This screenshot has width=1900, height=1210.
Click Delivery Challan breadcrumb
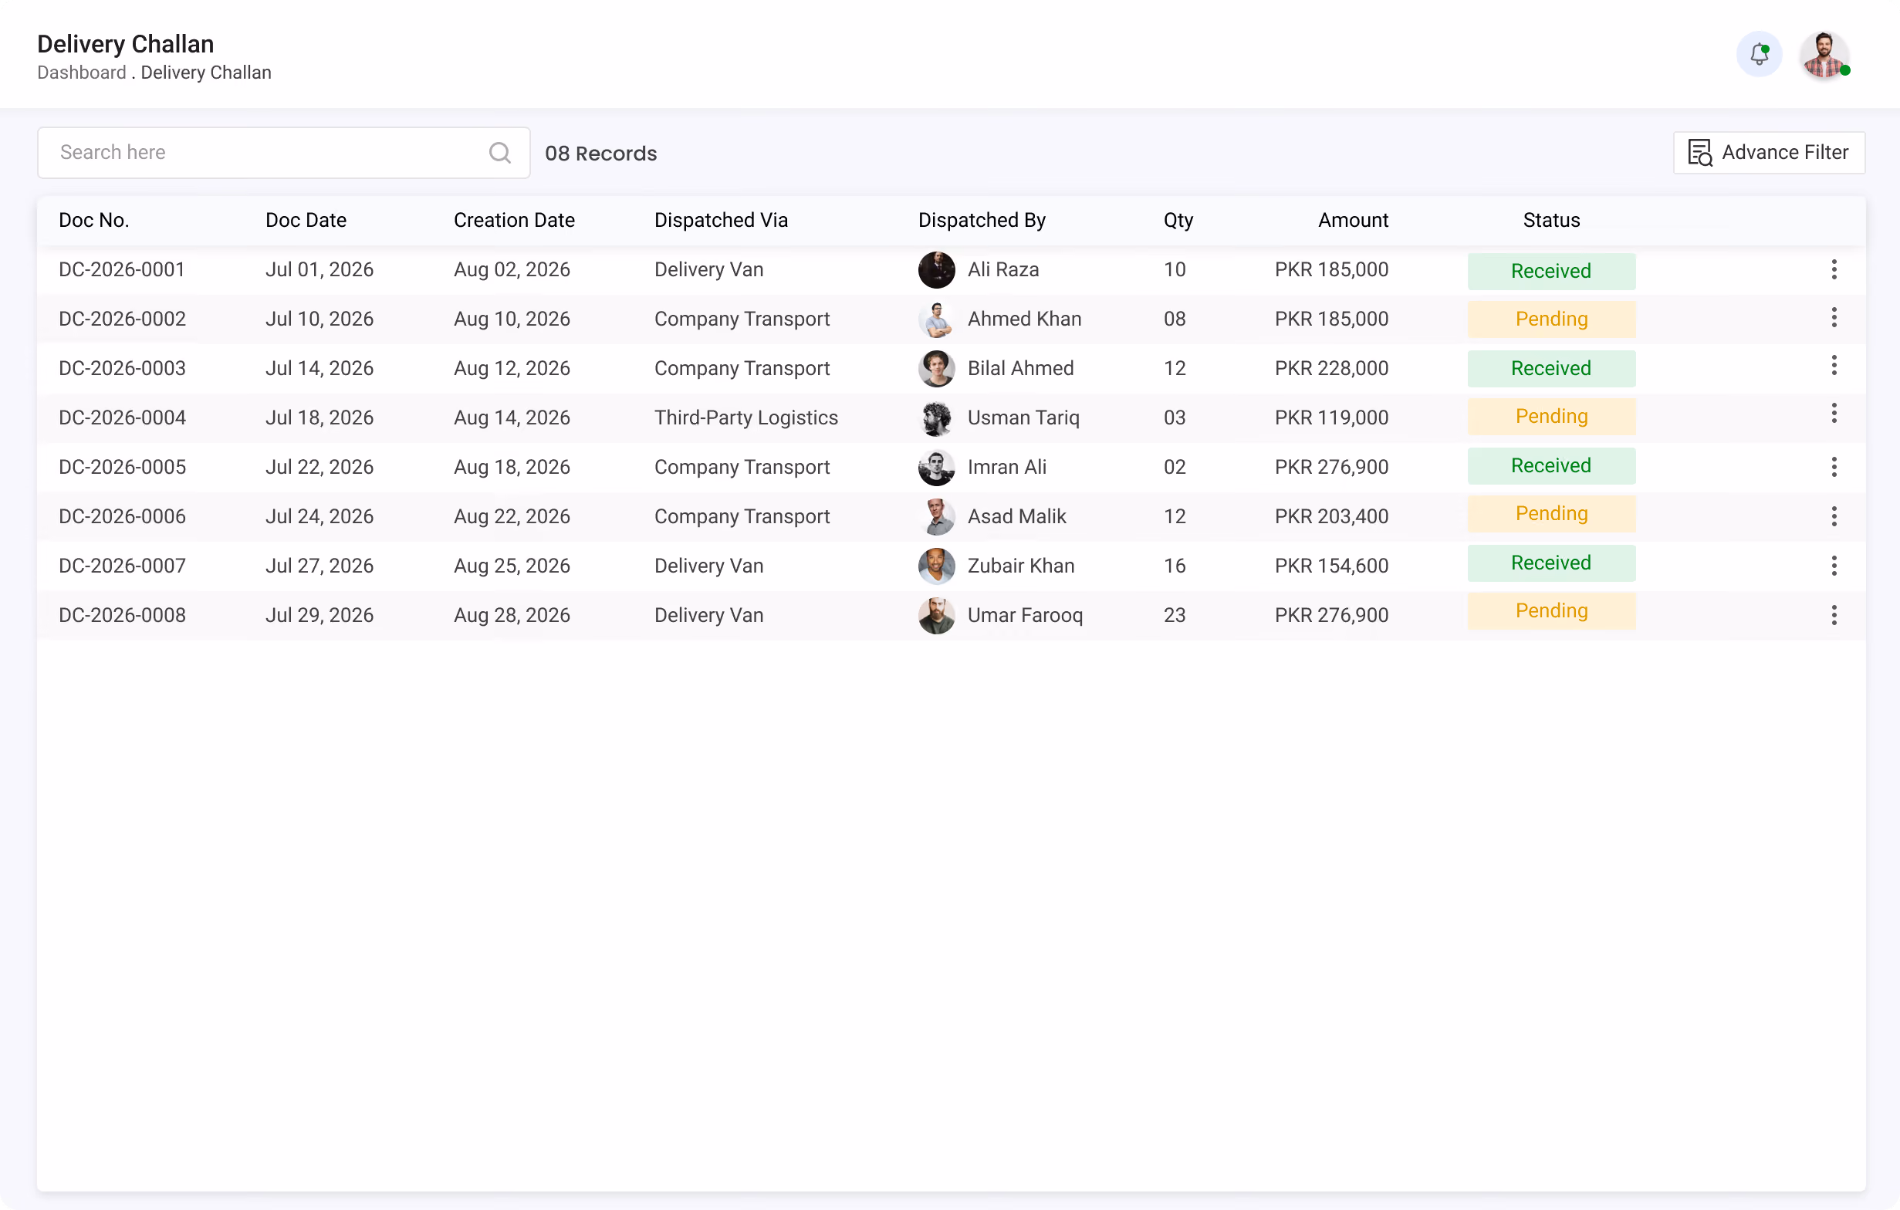(206, 73)
